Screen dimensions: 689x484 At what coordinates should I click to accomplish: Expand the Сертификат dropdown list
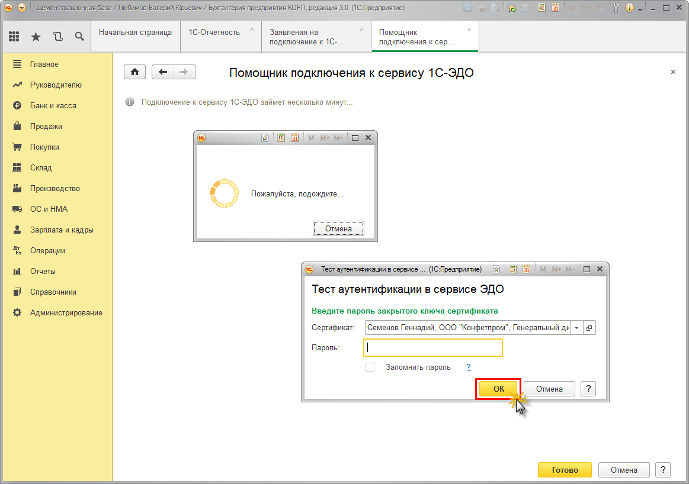pyautogui.click(x=576, y=328)
